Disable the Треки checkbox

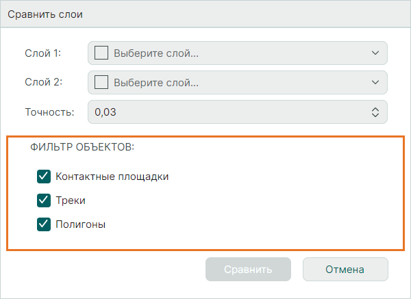point(45,200)
